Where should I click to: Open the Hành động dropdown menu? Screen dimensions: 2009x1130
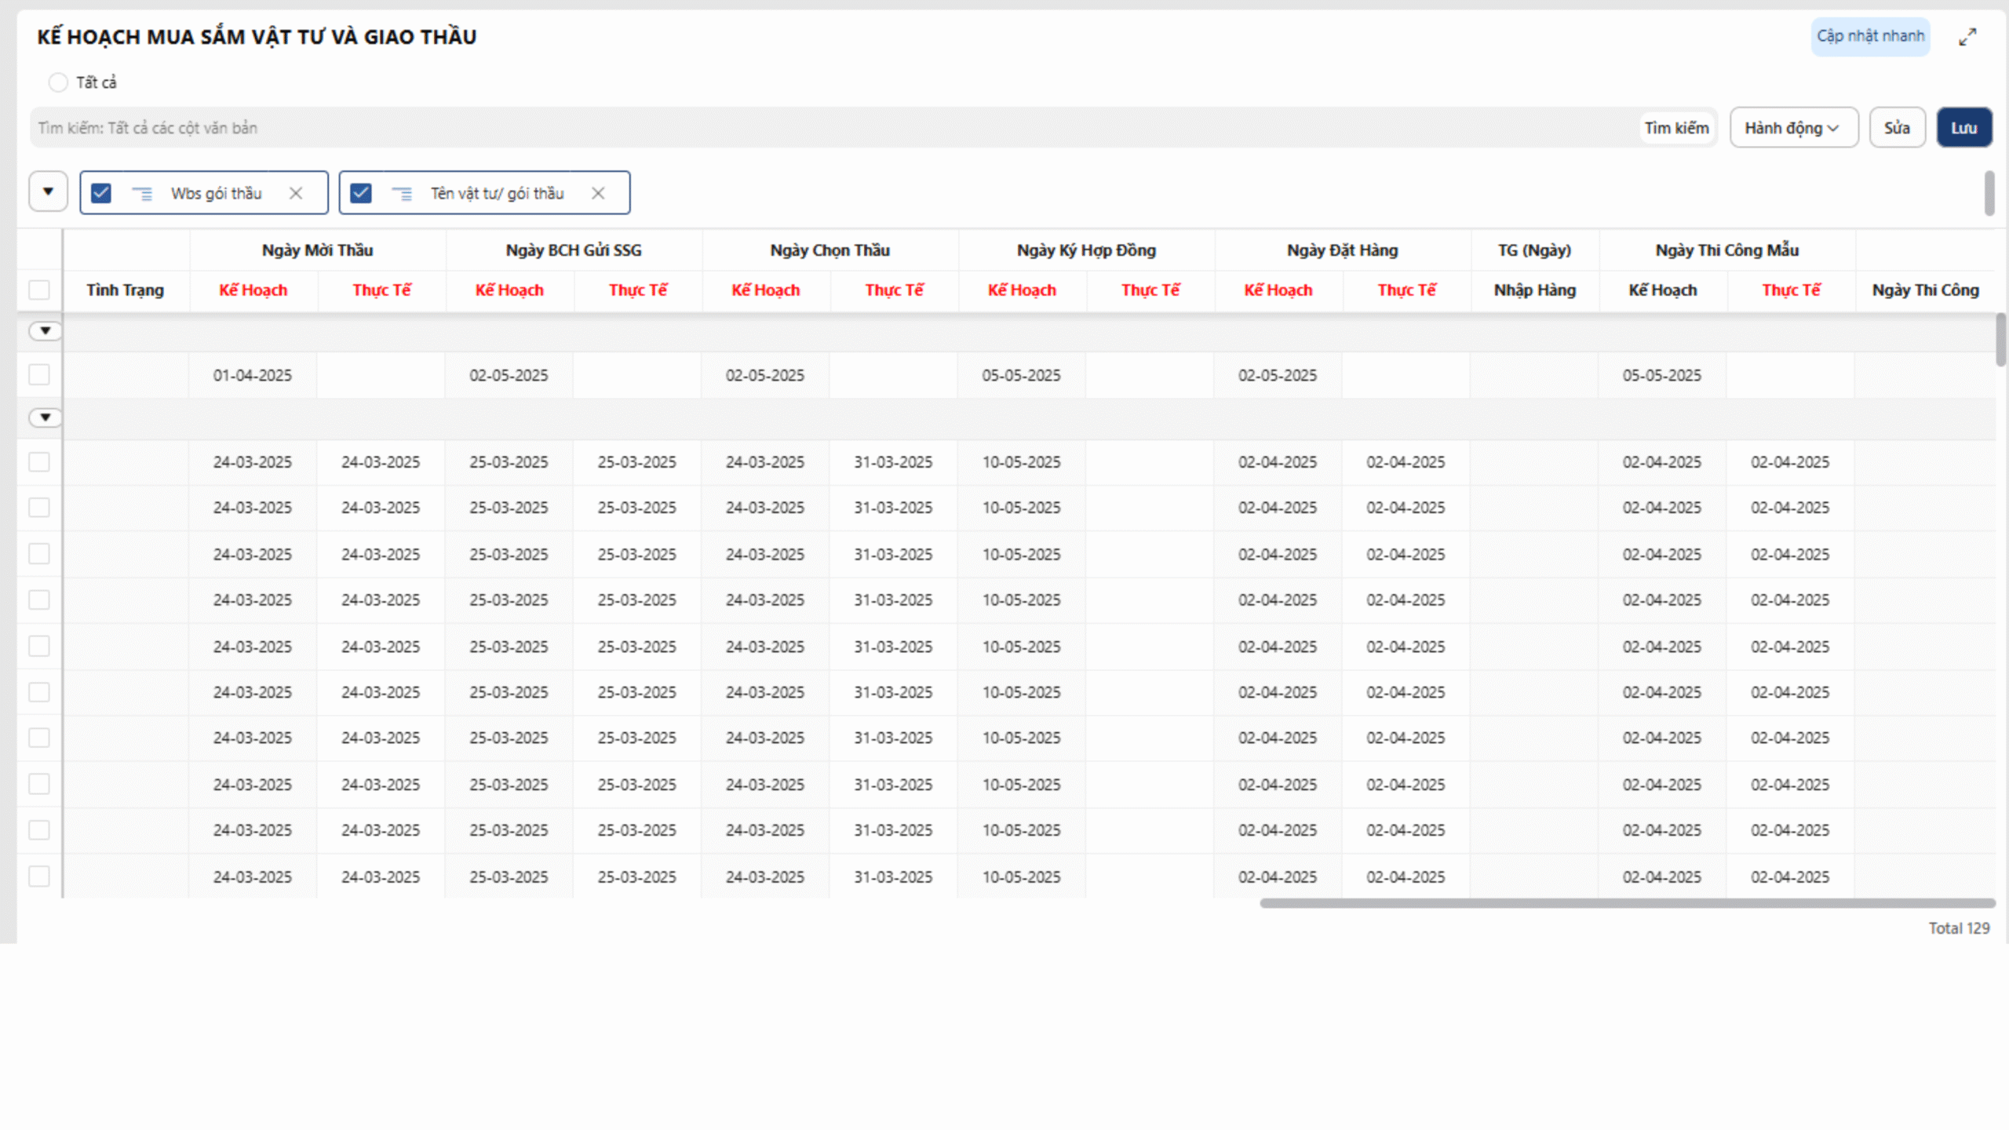coord(1793,128)
